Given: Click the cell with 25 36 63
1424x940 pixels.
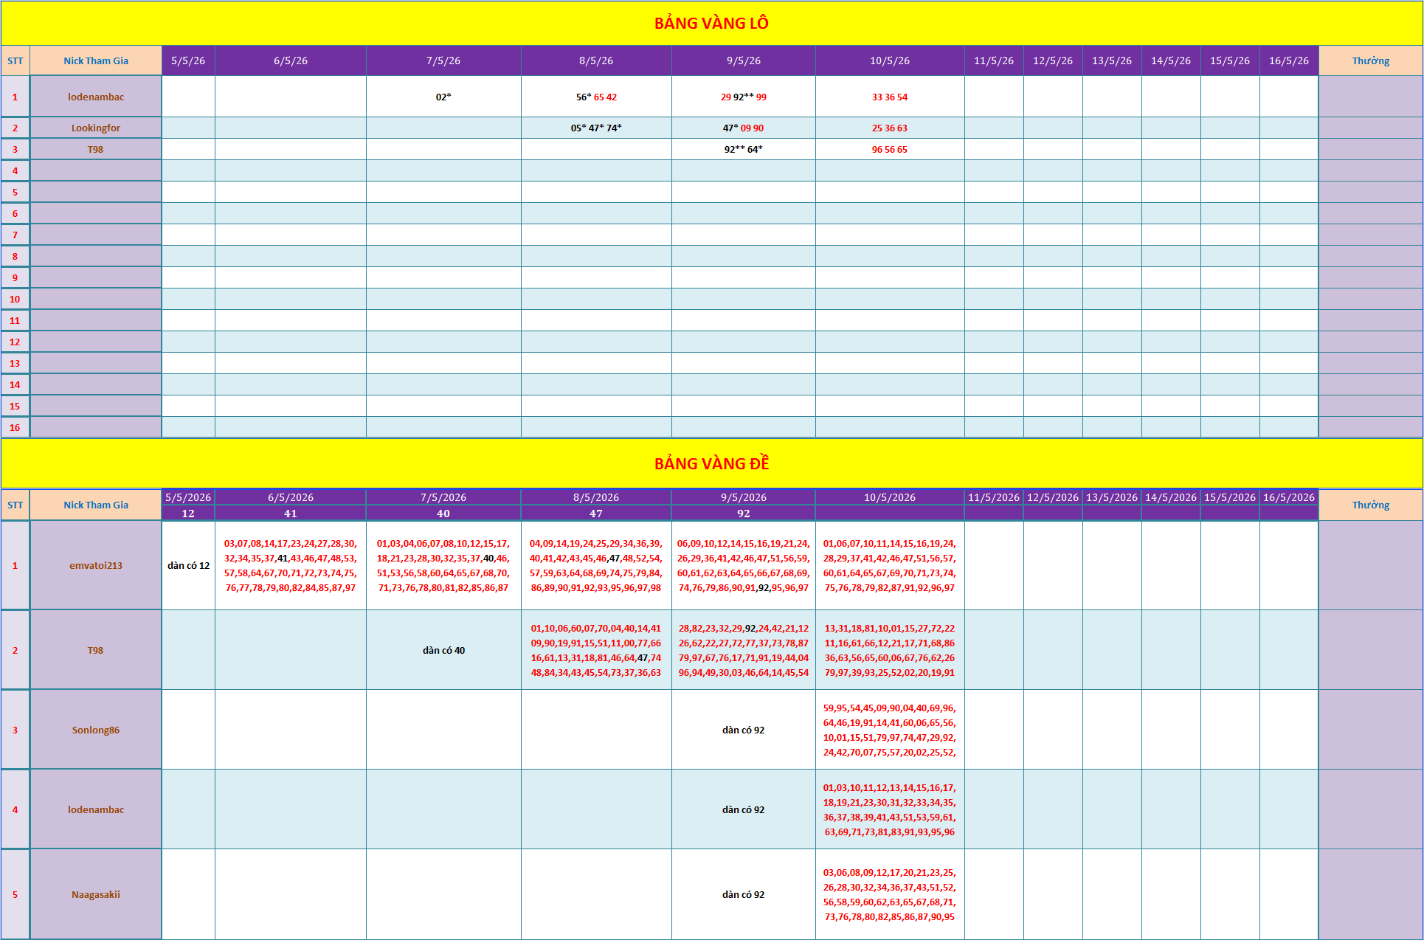Looking at the screenshot, I should 890,128.
